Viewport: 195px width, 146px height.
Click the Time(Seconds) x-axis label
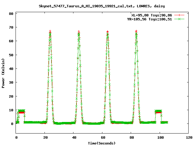[102, 143]
